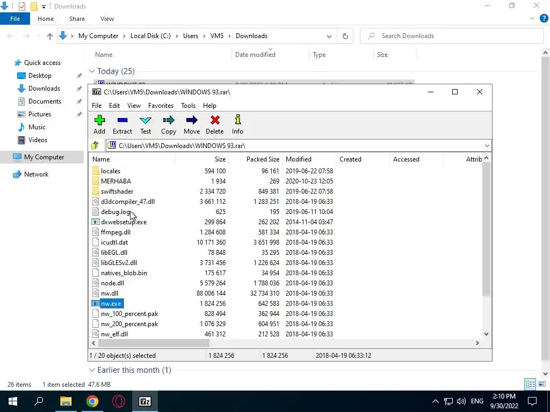
Task: Select the libGLESv2.dll file row
Action: pyautogui.click(x=213, y=263)
